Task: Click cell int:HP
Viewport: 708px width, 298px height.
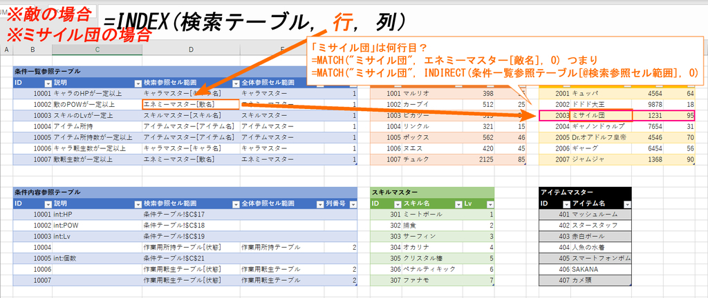Action: click(97, 215)
